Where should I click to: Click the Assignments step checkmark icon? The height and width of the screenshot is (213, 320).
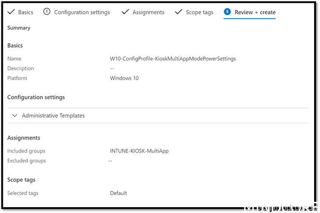tap(125, 12)
